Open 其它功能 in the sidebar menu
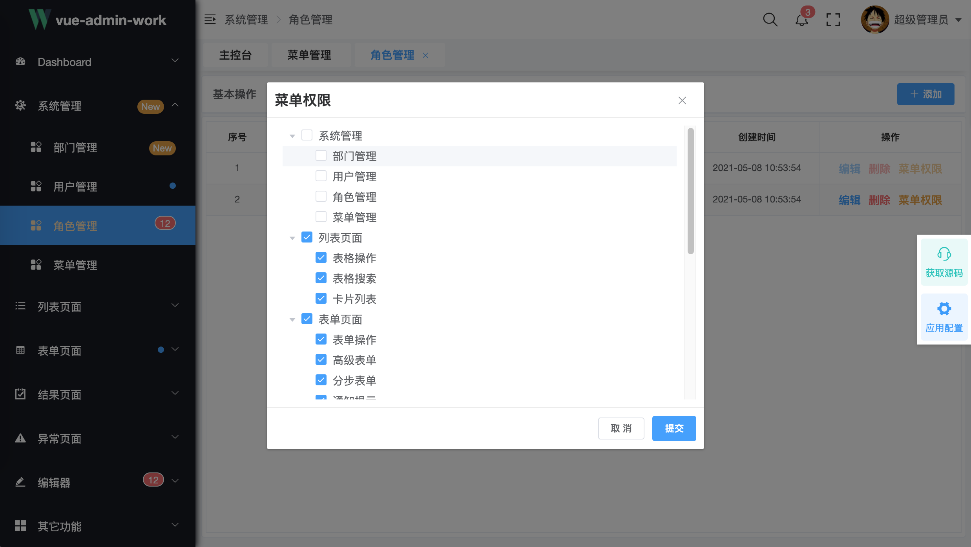The width and height of the screenshot is (971, 547). [98, 526]
